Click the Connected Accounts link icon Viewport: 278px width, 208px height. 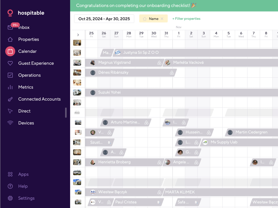pyautogui.click(x=10, y=99)
